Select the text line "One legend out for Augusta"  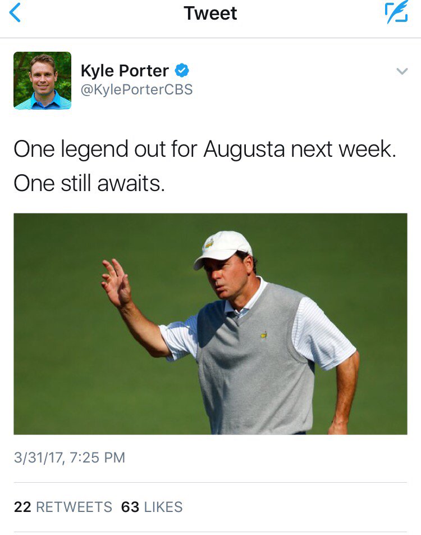149,149
